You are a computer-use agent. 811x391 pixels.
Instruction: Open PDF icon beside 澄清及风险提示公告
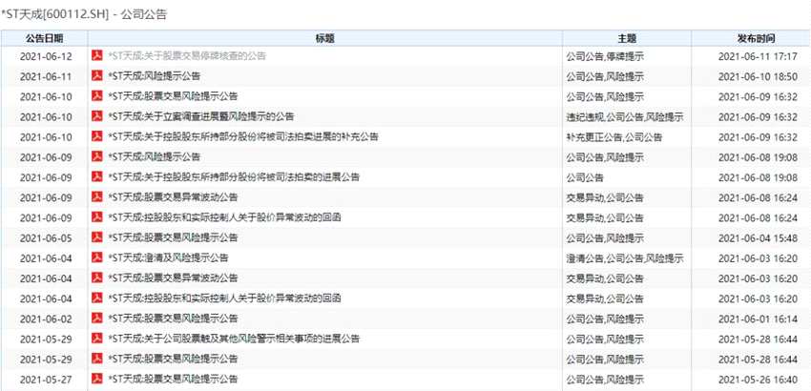pos(97,257)
